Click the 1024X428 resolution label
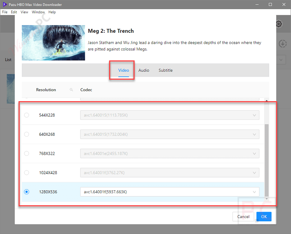Image resolution: width=291 pixels, height=234 pixels. pos(48,173)
